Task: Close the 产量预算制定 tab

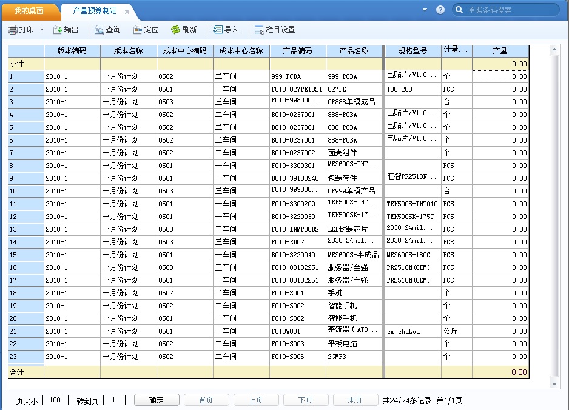Action: (x=127, y=12)
